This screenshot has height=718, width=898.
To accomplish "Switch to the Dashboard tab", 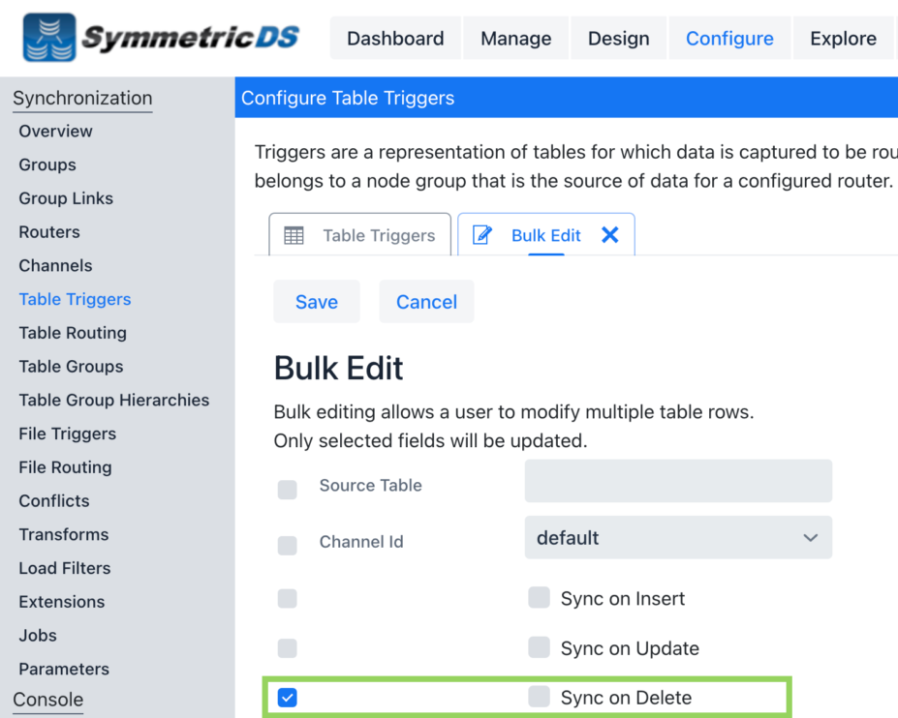I will [395, 38].
